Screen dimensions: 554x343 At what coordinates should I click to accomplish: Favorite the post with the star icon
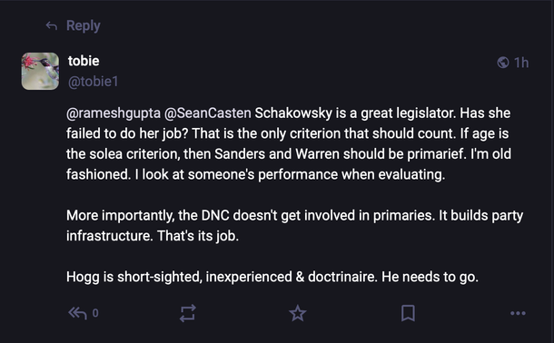click(x=298, y=313)
